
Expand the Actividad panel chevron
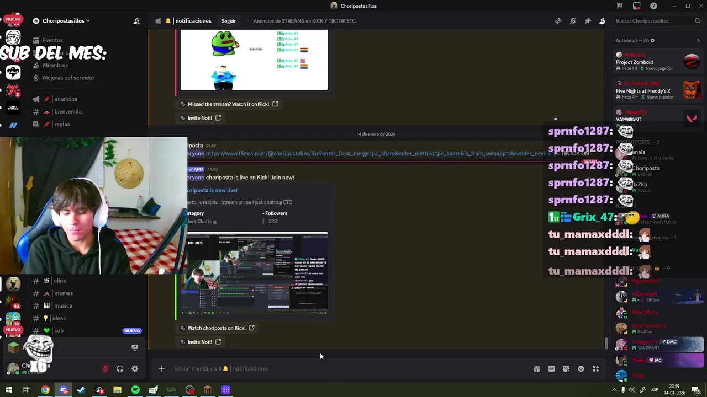click(698, 40)
